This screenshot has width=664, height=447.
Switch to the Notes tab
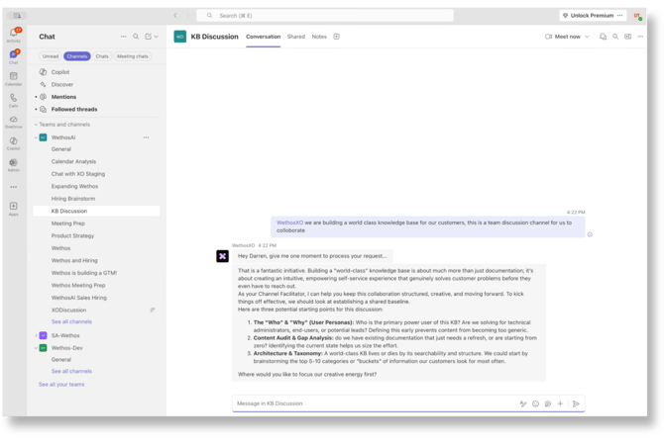coord(319,37)
